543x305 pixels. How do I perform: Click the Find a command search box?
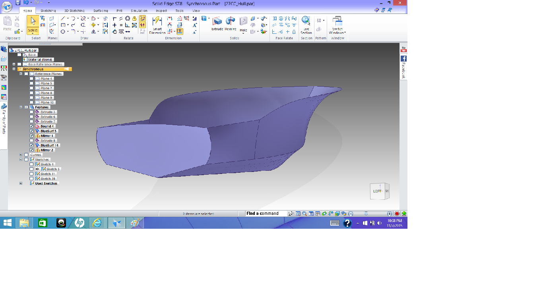(x=265, y=214)
